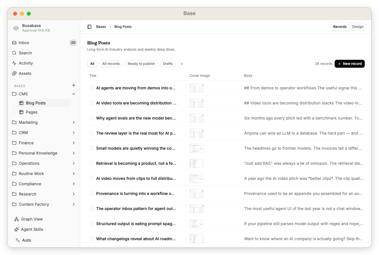Click the Personal Knowledge folder icon

click(14, 153)
